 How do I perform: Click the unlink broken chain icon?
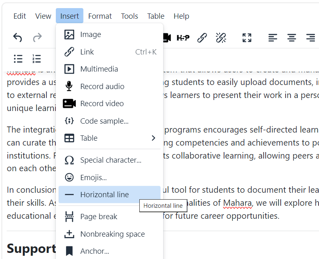tap(221, 38)
